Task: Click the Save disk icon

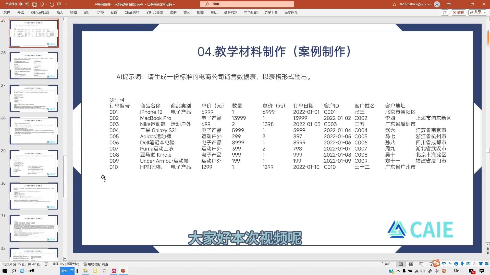Action: pyautogui.click(x=34, y=4)
